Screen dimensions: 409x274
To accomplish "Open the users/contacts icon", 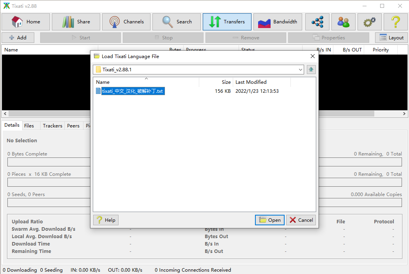I will (343, 22).
